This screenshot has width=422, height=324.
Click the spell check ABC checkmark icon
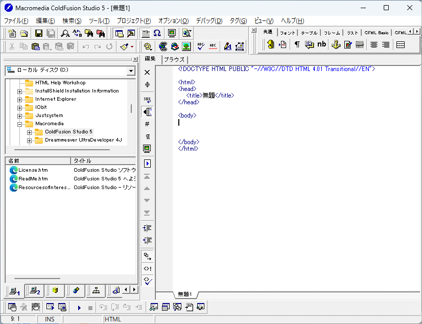point(201,47)
